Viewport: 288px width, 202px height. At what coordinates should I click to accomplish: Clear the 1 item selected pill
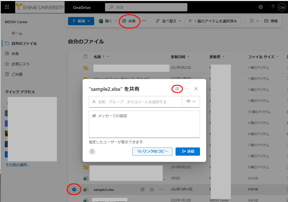(x=190, y=21)
